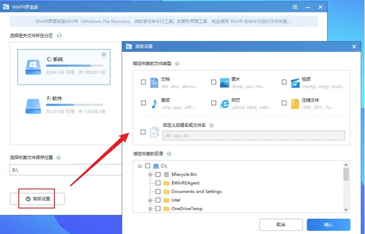The height and width of the screenshot is (234, 365).
Task: Click the custom extension file icon
Action: click(x=154, y=132)
